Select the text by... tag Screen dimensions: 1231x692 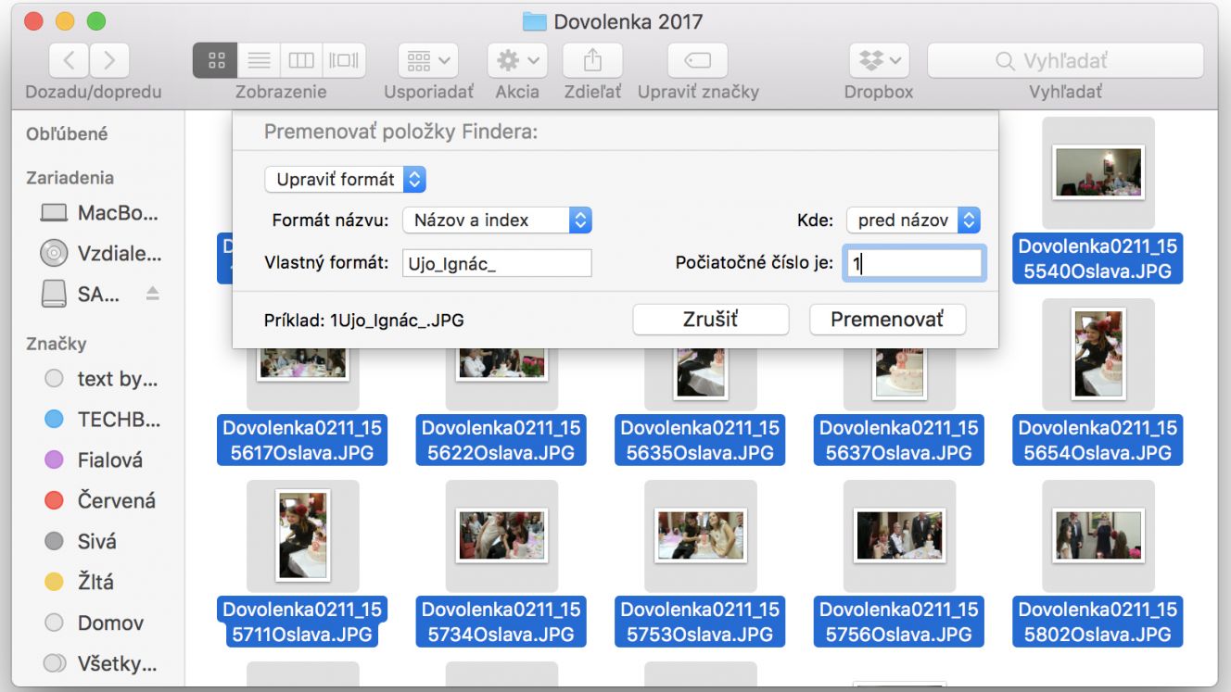(x=102, y=379)
